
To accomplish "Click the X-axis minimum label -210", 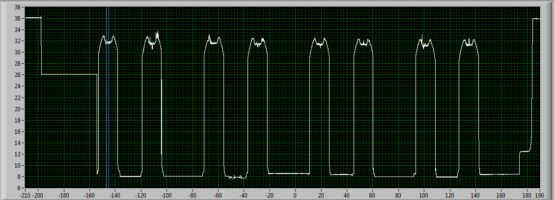I will [25, 195].
